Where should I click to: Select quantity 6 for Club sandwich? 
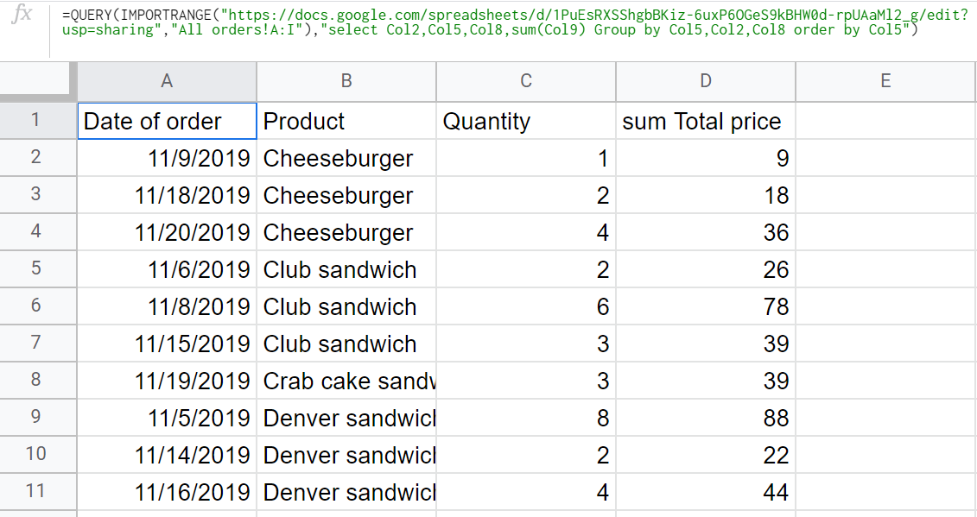(526, 306)
